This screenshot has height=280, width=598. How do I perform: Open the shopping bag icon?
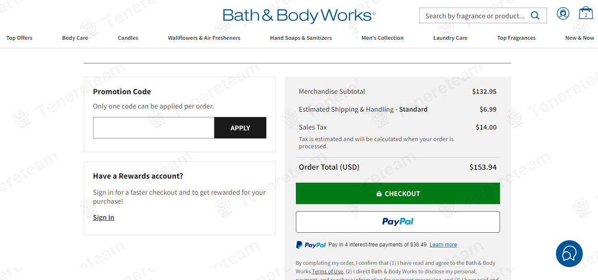585,13
